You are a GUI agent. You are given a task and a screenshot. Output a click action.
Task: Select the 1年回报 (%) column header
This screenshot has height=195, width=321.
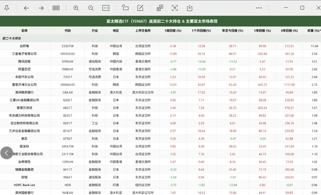[x=262, y=30]
